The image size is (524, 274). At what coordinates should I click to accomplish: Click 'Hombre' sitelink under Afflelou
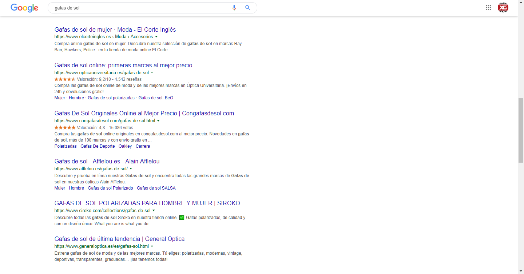tap(76, 188)
